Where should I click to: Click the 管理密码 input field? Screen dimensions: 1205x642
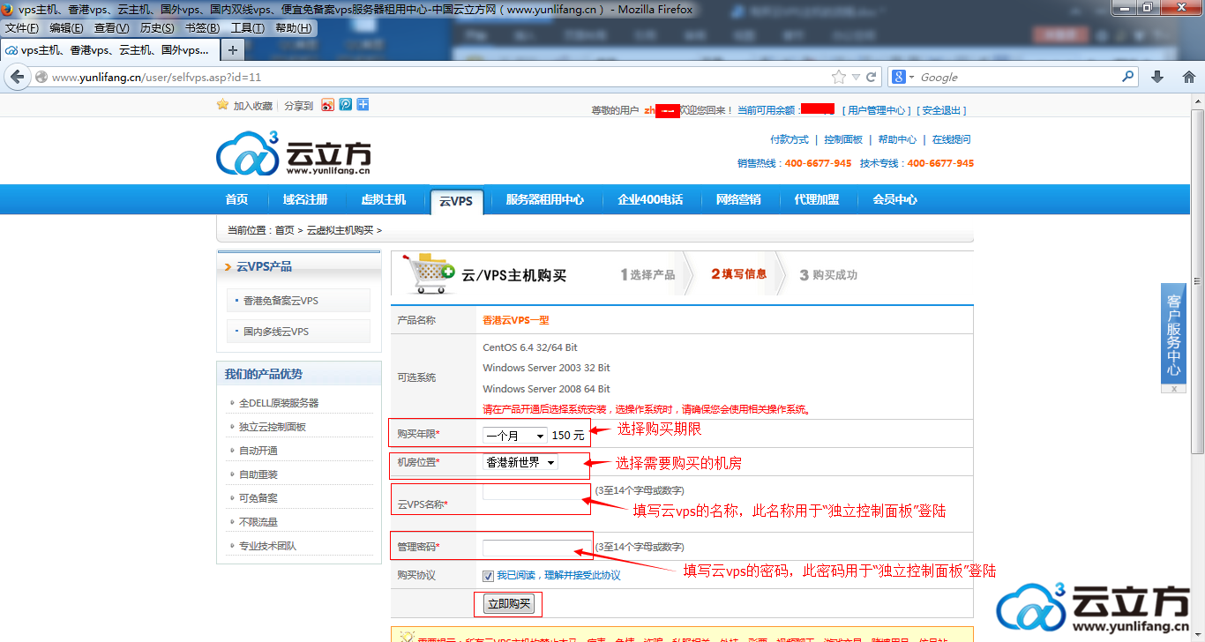[x=537, y=548]
